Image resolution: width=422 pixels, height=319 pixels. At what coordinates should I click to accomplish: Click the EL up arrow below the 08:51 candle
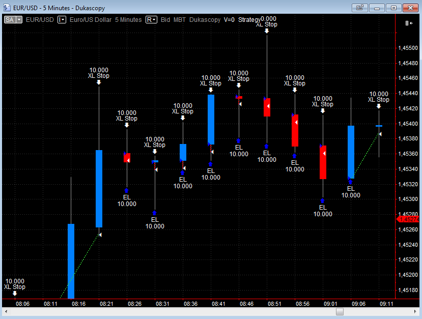[x=266, y=147]
